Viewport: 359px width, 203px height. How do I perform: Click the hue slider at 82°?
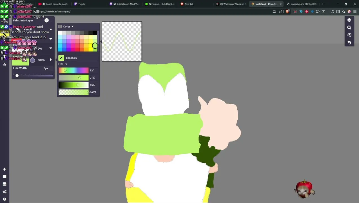73,70
